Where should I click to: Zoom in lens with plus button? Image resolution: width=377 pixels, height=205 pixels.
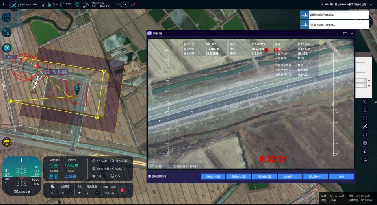pos(80,193)
